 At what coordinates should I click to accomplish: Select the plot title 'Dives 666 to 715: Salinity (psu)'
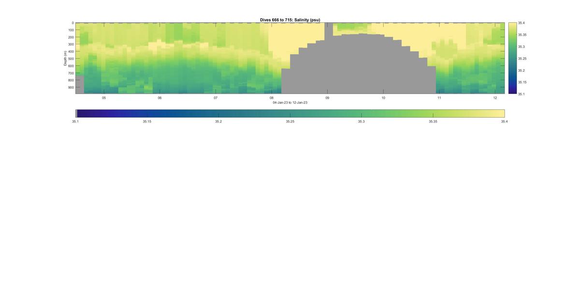tap(290, 20)
